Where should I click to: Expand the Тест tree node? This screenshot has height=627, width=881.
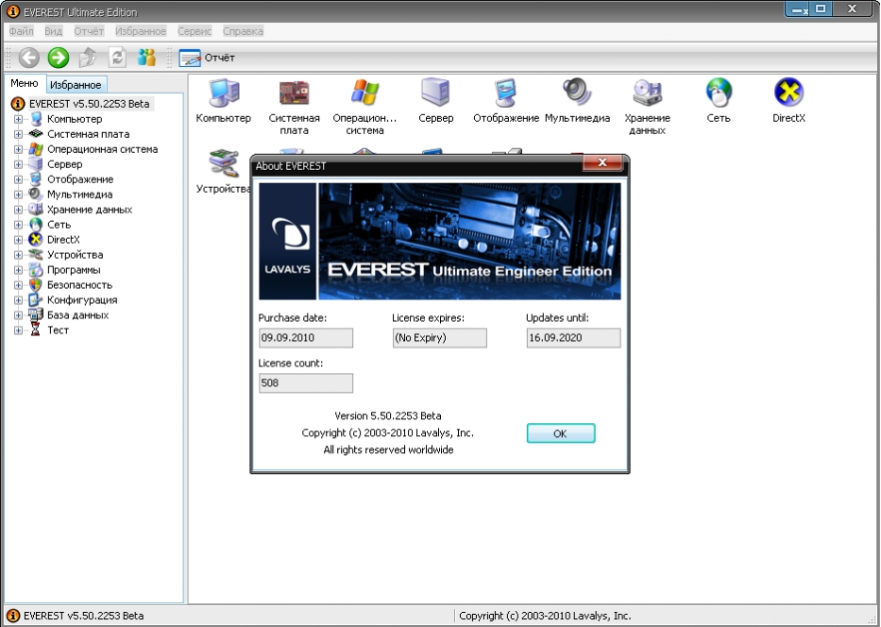[x=18, y=330]
